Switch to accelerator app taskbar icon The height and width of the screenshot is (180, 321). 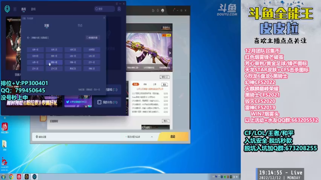click(x=35, y=177)
